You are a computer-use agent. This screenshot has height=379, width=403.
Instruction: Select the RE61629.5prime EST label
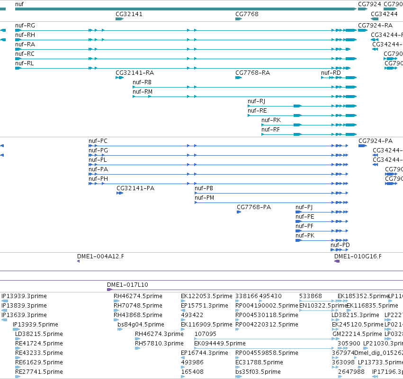pos(39,362)
